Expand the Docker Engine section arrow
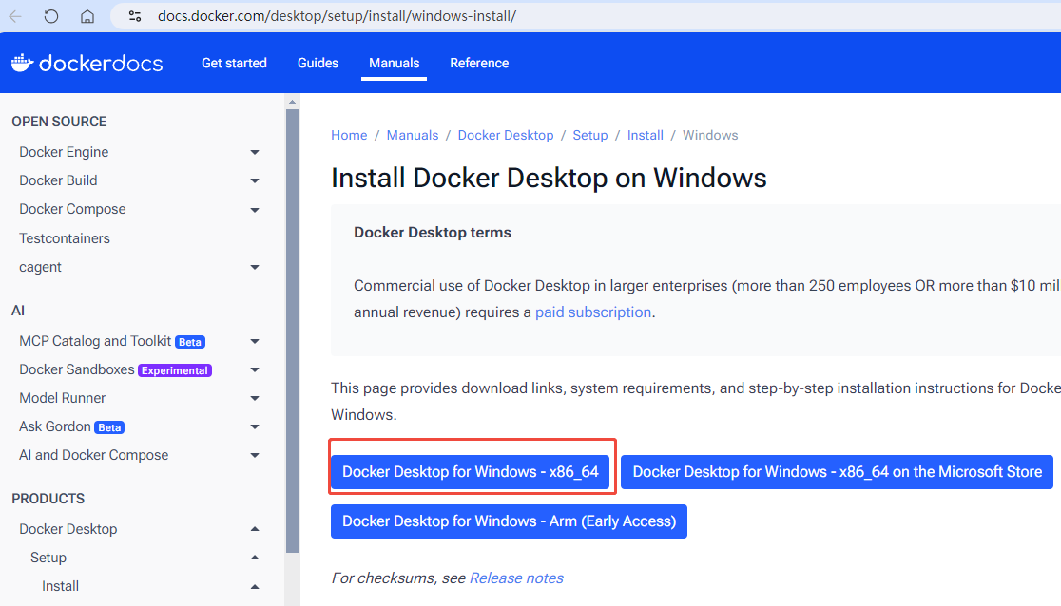1061x606 pixels. [255, 152]
